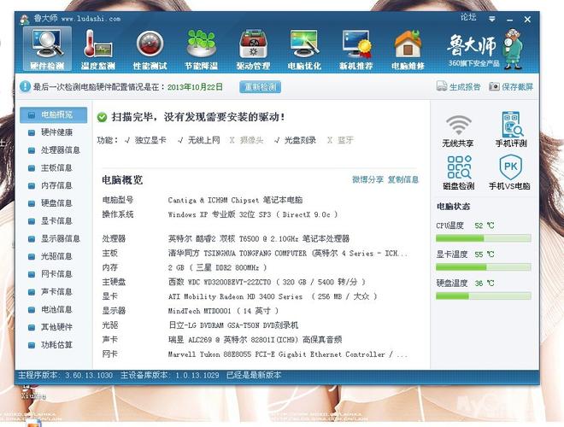Click the green scan-complete checkmark icon
Image resolution: width=564 pixels, height=427 pixels.
click(103, 117)
